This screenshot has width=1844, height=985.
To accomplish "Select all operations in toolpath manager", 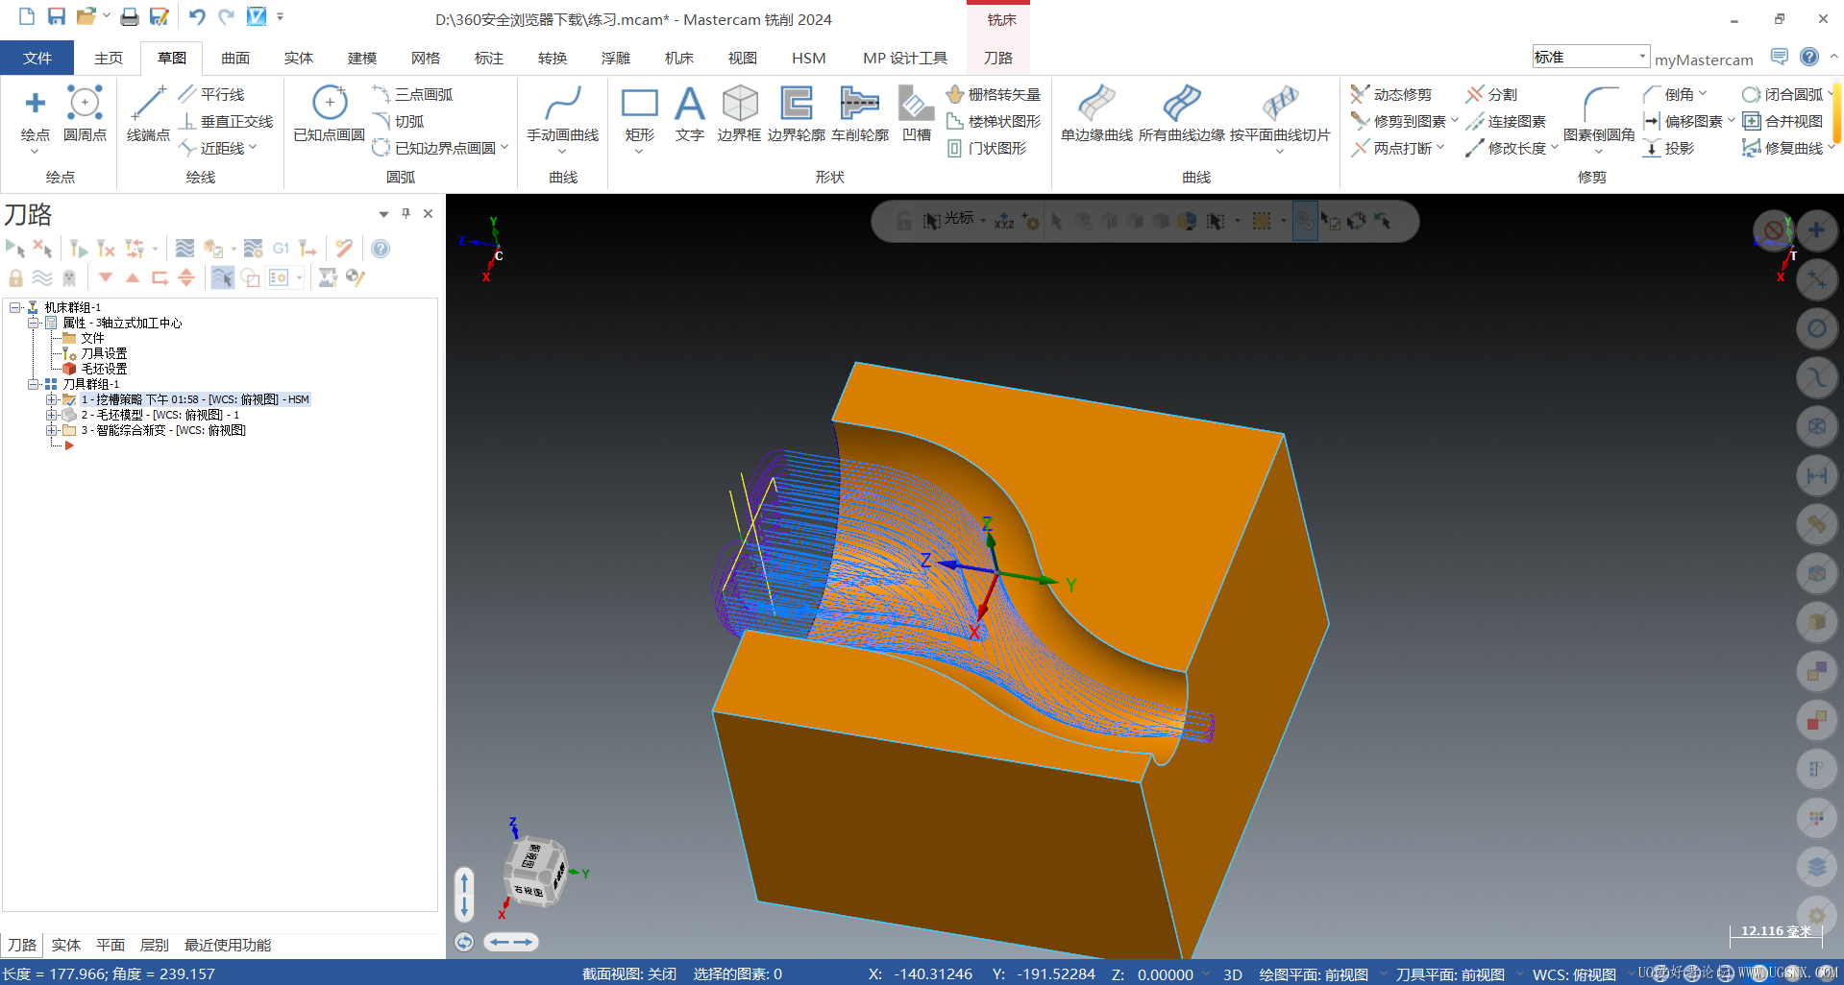I will pos(15,249).
